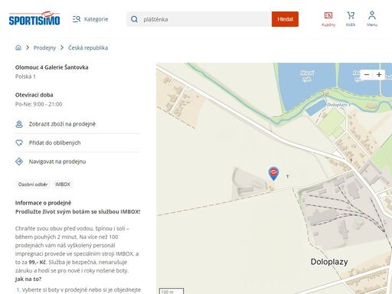This screenshot has width=392, height=294.
Task: Click the Doloplazy label on map
Action: [x=329, y=262]
